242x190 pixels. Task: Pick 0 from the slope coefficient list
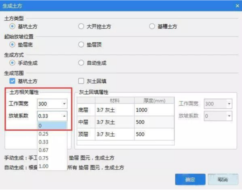click(x=52, y=126)
